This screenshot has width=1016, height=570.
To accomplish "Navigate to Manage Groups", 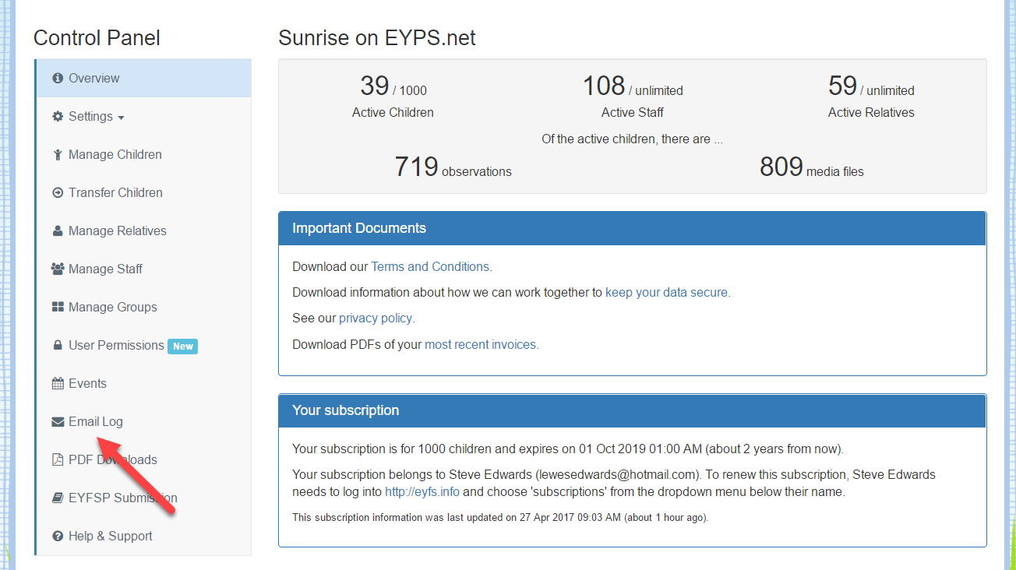I will [x=144, y=307].
